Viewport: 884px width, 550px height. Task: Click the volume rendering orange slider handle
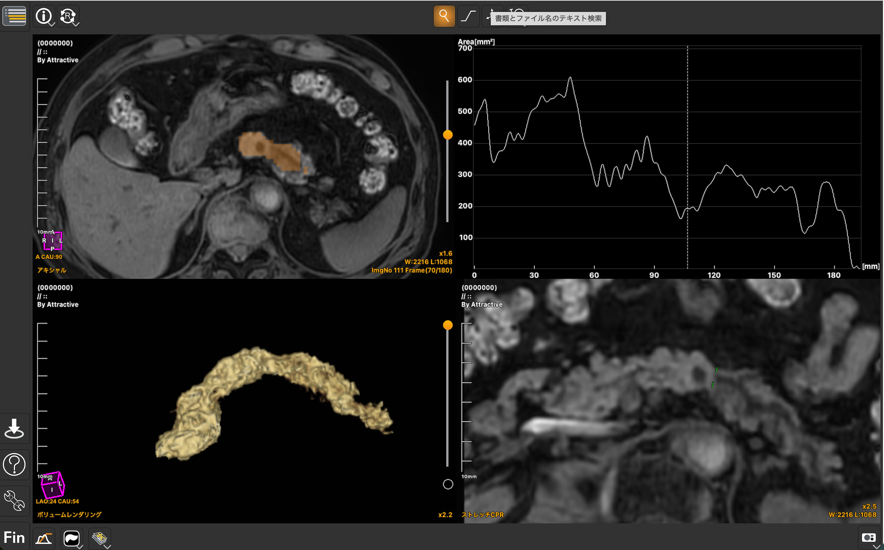pyautogui.click(x=448, y=325)
